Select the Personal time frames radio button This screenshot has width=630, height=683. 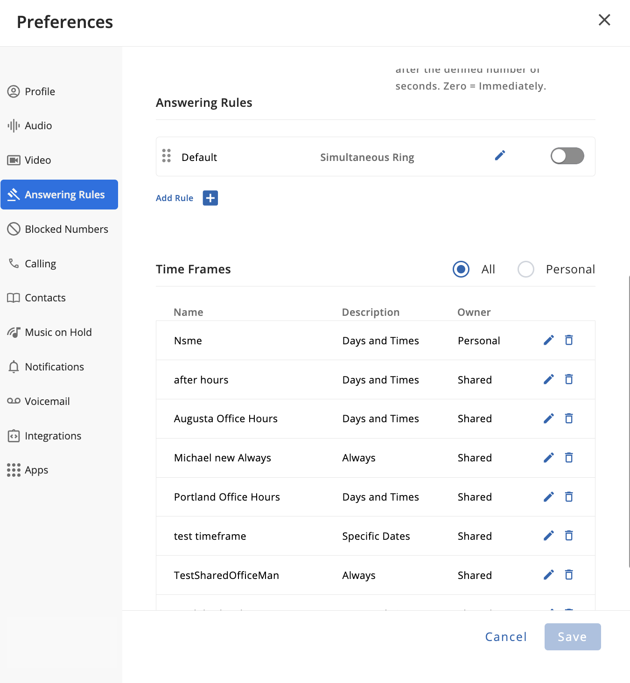coord(526,269)
